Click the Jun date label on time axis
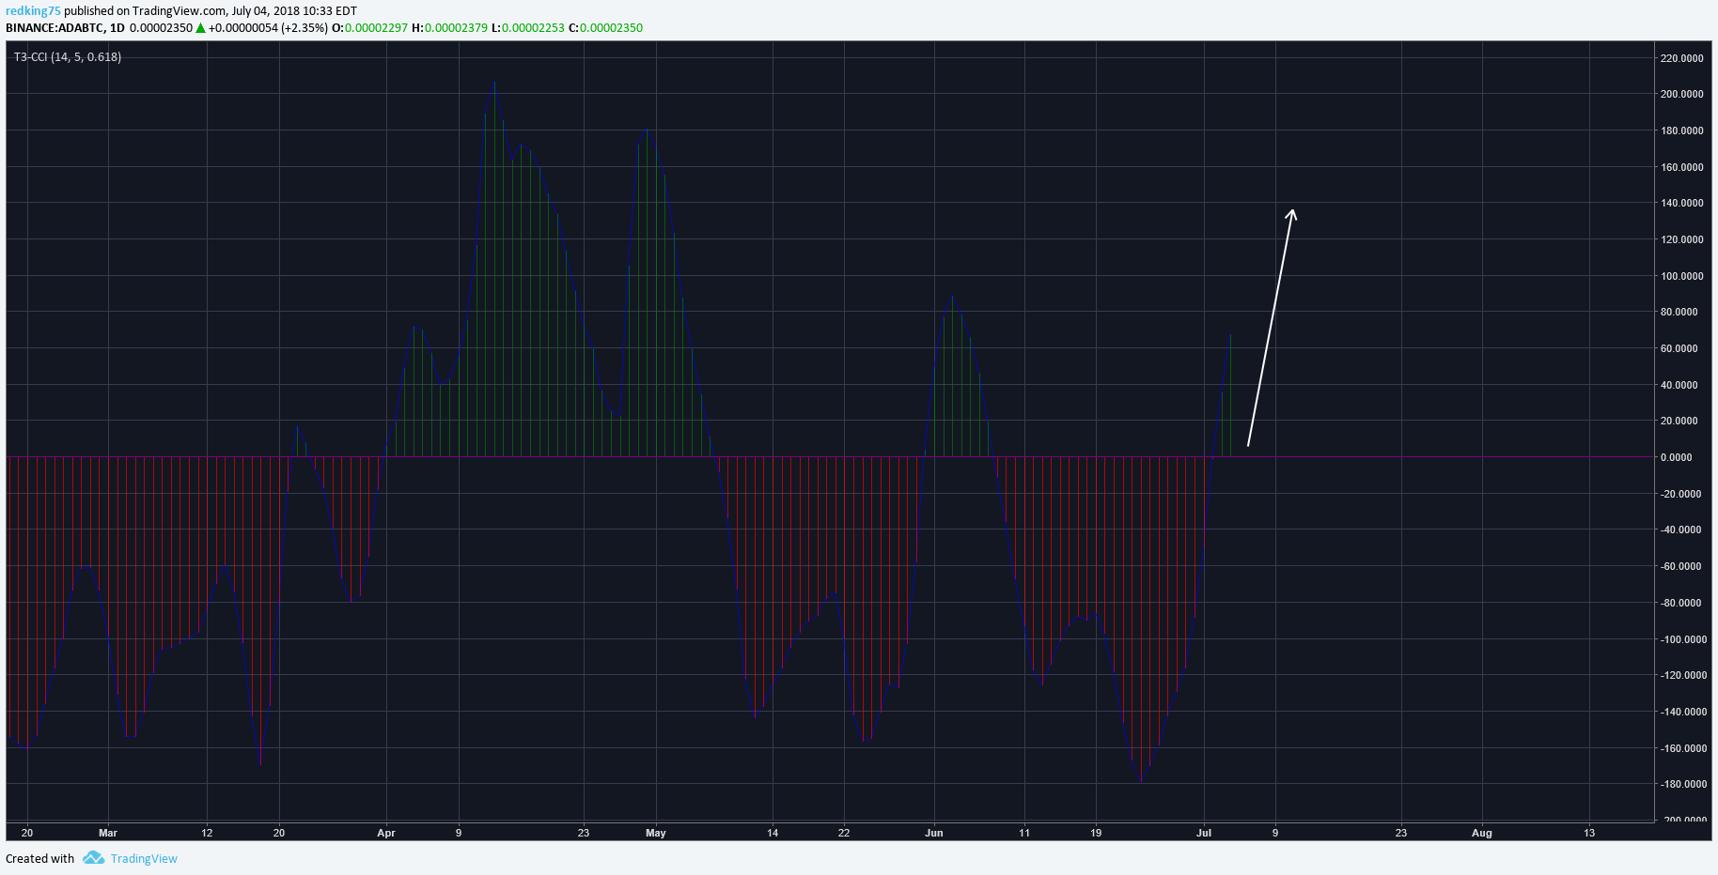 click(934, 833)
